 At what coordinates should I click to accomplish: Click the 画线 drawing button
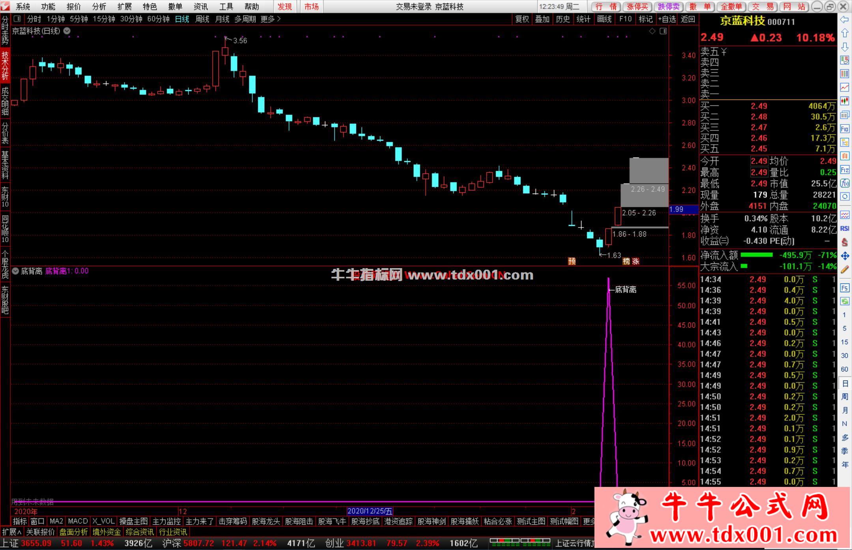tap(604, 19)
